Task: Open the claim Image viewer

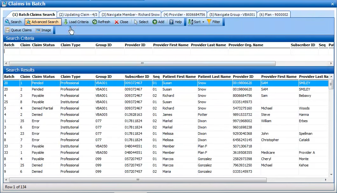Action: 44,30
